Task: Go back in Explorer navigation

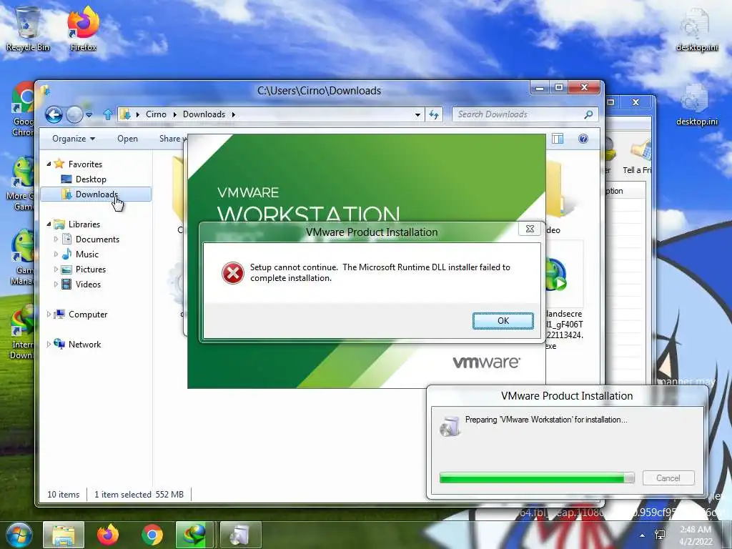Action: [54, 114]
